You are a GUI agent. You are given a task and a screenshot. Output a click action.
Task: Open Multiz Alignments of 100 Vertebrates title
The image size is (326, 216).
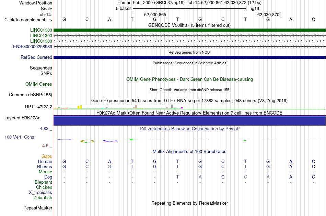pyautogui.click(x=189, y=152)
